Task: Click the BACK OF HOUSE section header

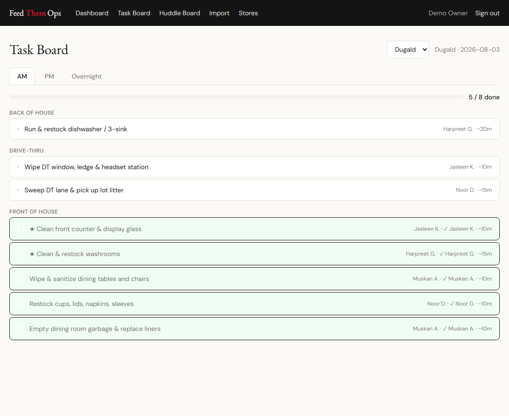Action: (32, 113)
